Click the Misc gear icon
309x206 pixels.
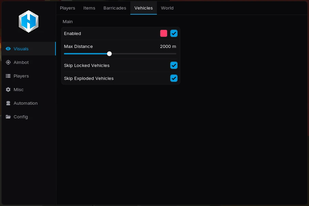(x=8, y=89)
